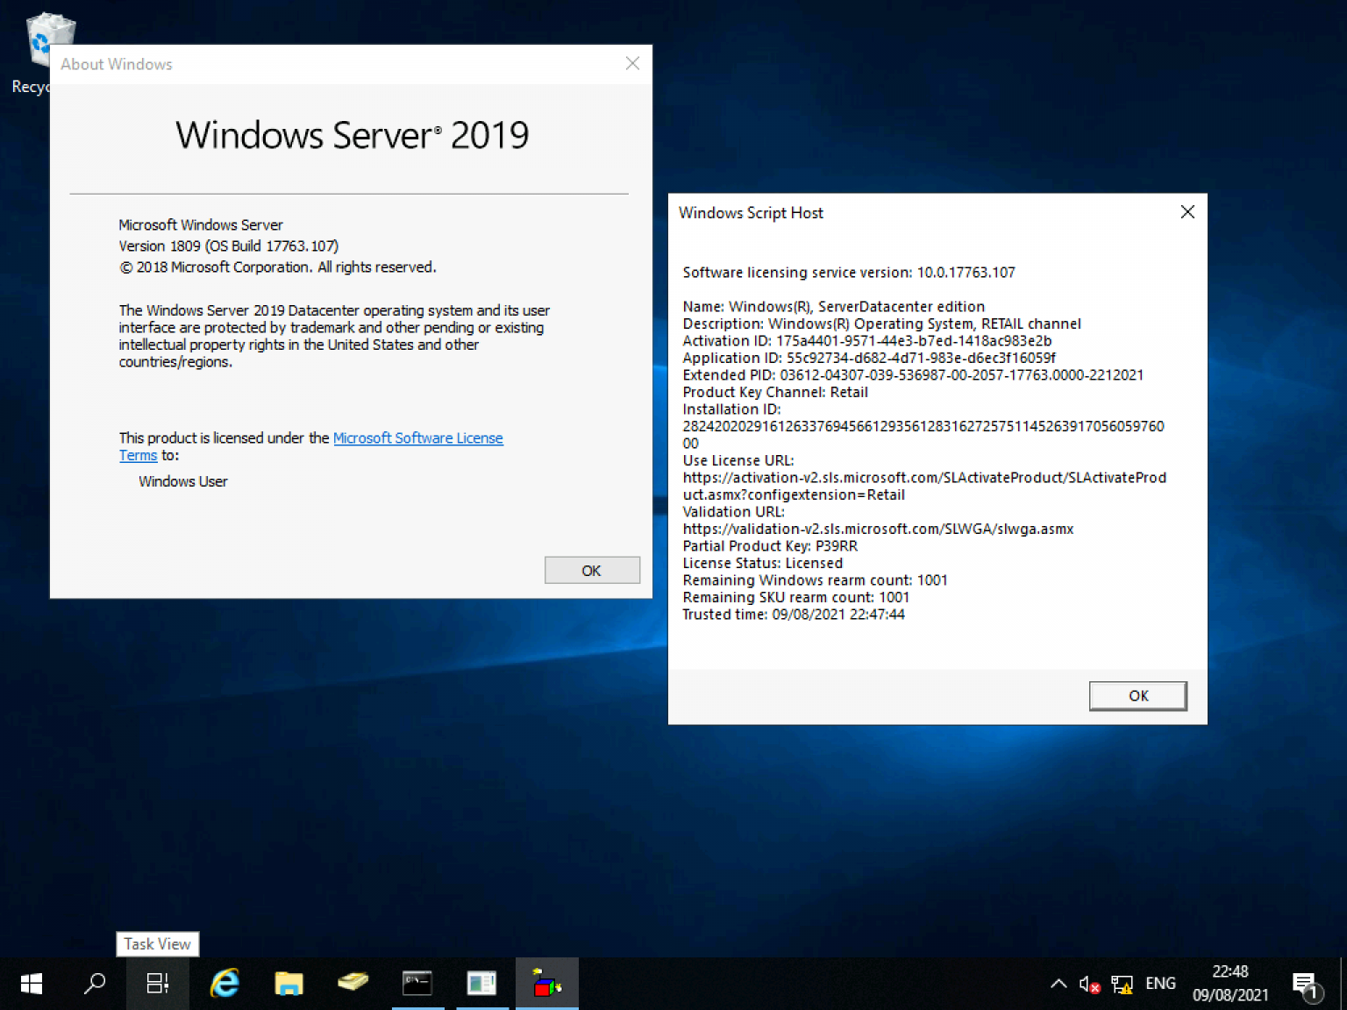1347x1010 pixels.
Task: Click OK in the About Windows dialog
Action: 592,570
